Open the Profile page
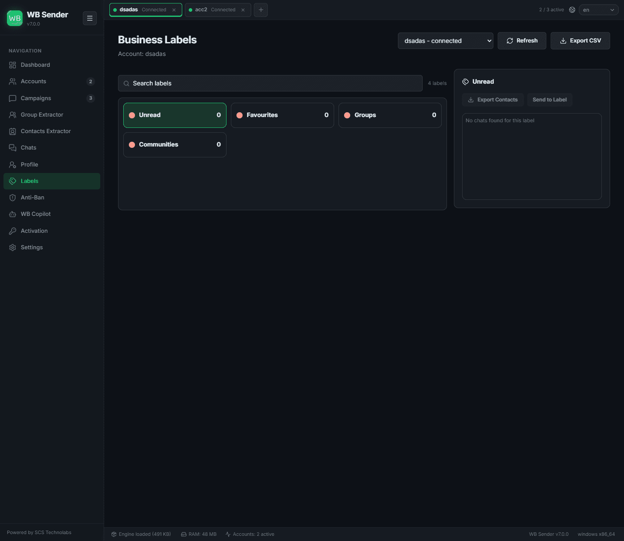The width and height of the screenshot is (624, 541). click(x=52, y=165)
